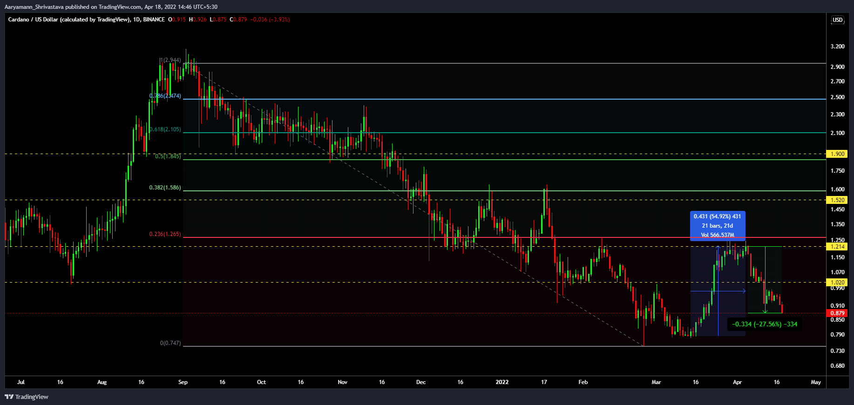Select the green -0.334 (-27.56%) measurement label
The image size is (854, 405).
(x=764, y=324)
